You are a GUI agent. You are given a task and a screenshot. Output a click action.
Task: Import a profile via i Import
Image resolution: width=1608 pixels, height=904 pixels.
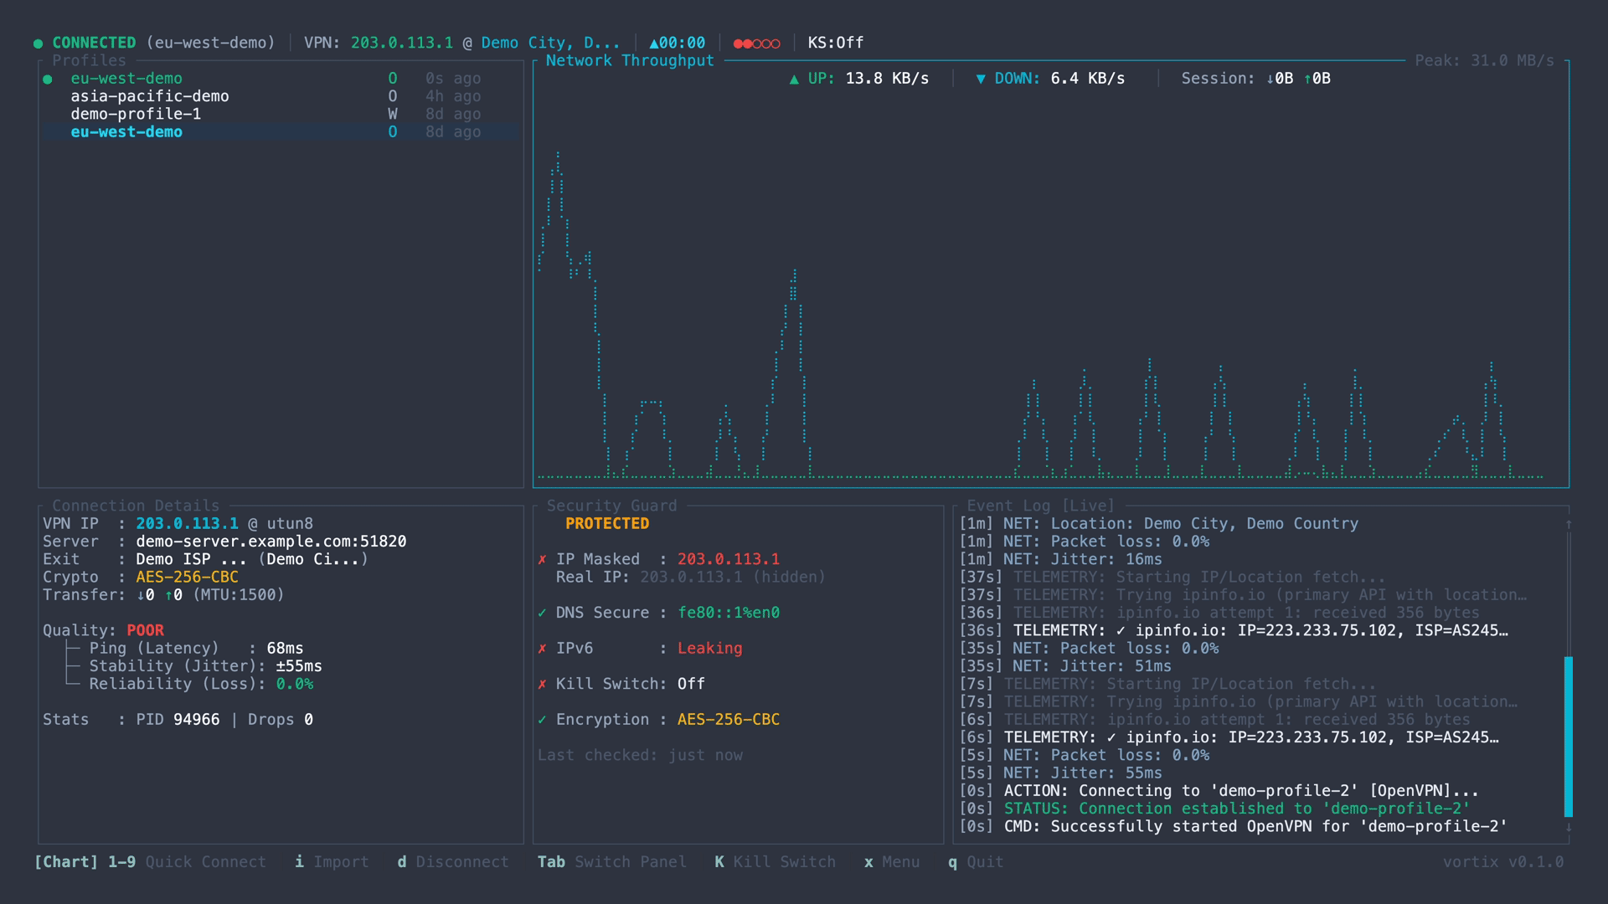tap(332, 861)
